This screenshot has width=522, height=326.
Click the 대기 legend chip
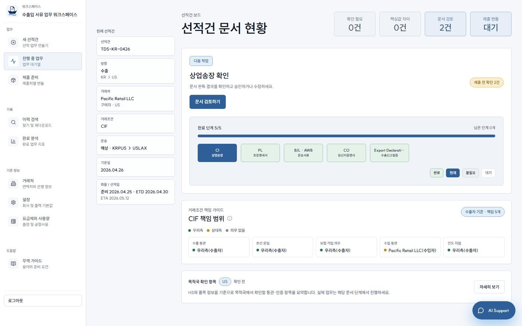(x=488, y=173)
